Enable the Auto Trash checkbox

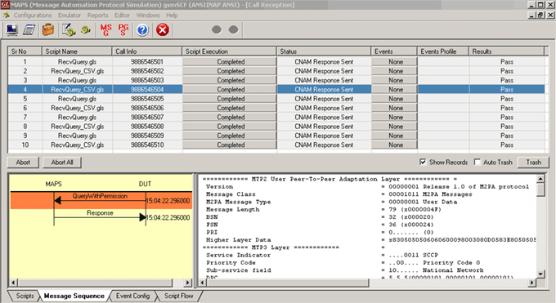pyautogui.click(x=478, y=162)
